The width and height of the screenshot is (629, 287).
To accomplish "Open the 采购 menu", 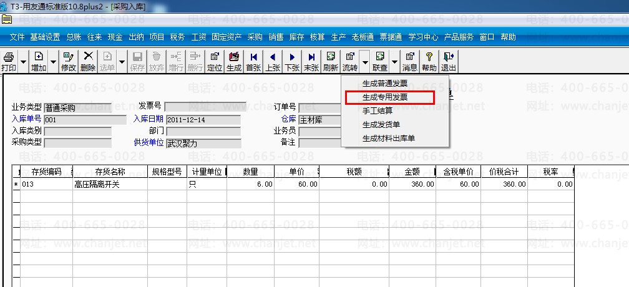I will pyautogui.click(x=255, y=37).
